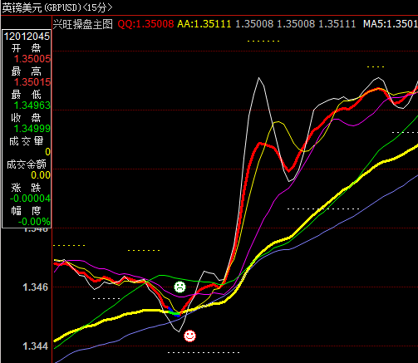
Task: Click the 开盘 value 1.35005
Action: point(32,59)
